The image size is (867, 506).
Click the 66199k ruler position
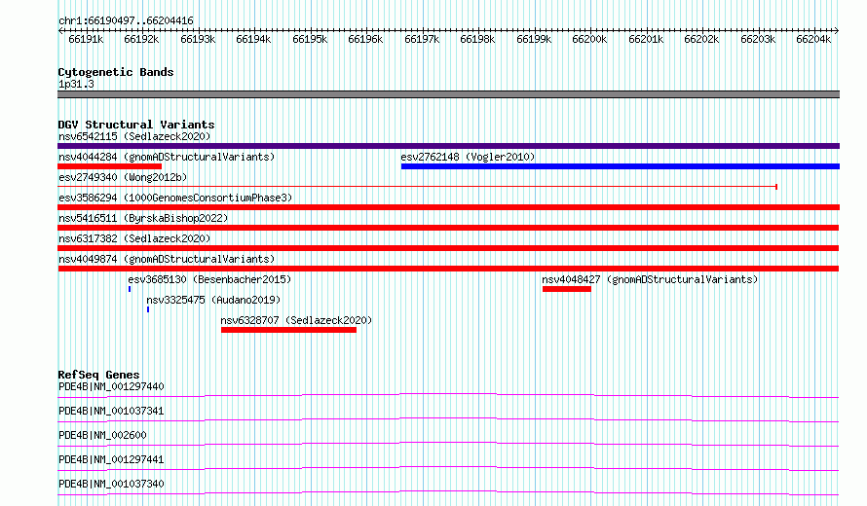tap(534, 39)
